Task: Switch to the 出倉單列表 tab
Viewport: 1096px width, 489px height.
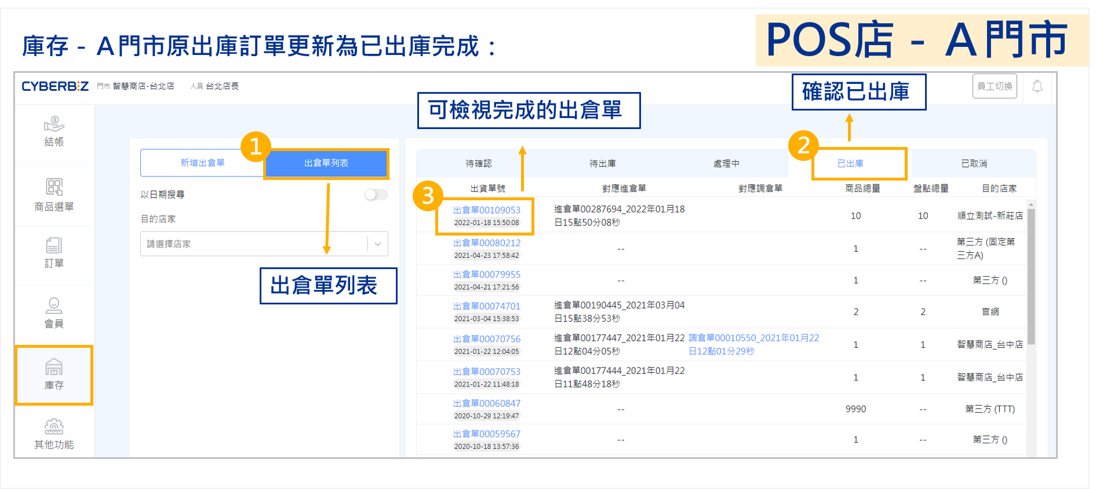Action: click(326, 163)
